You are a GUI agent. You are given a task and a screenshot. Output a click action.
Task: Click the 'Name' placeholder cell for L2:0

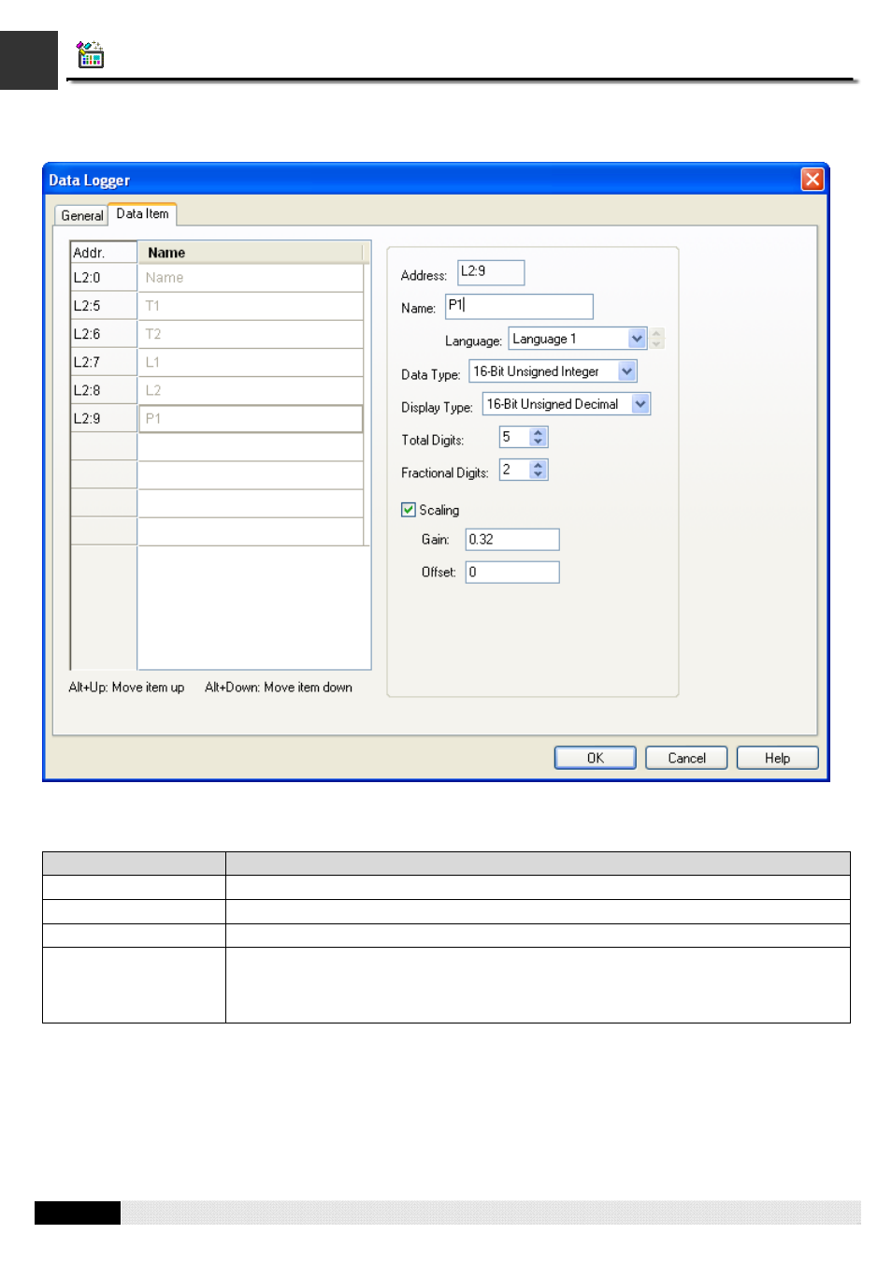(x=251, y=278)
